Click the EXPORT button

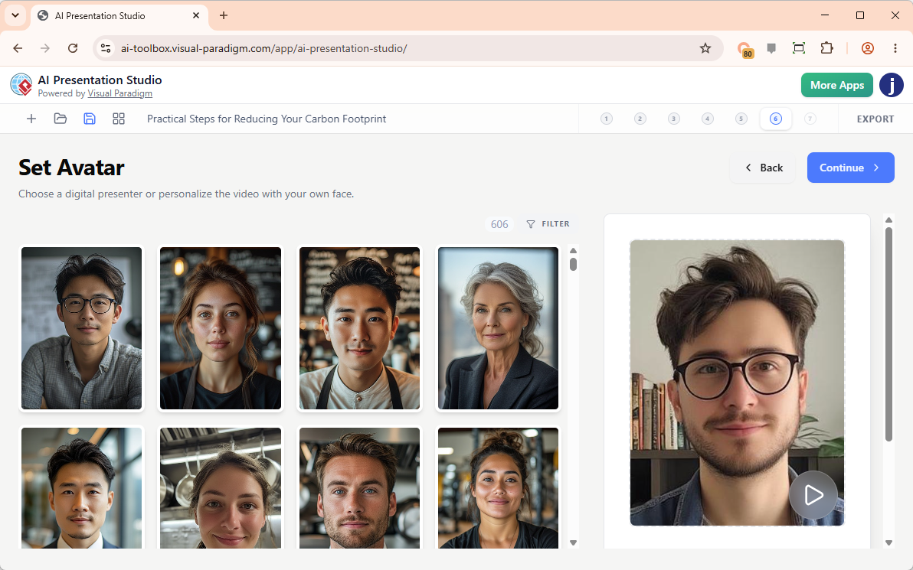(875, 119)
